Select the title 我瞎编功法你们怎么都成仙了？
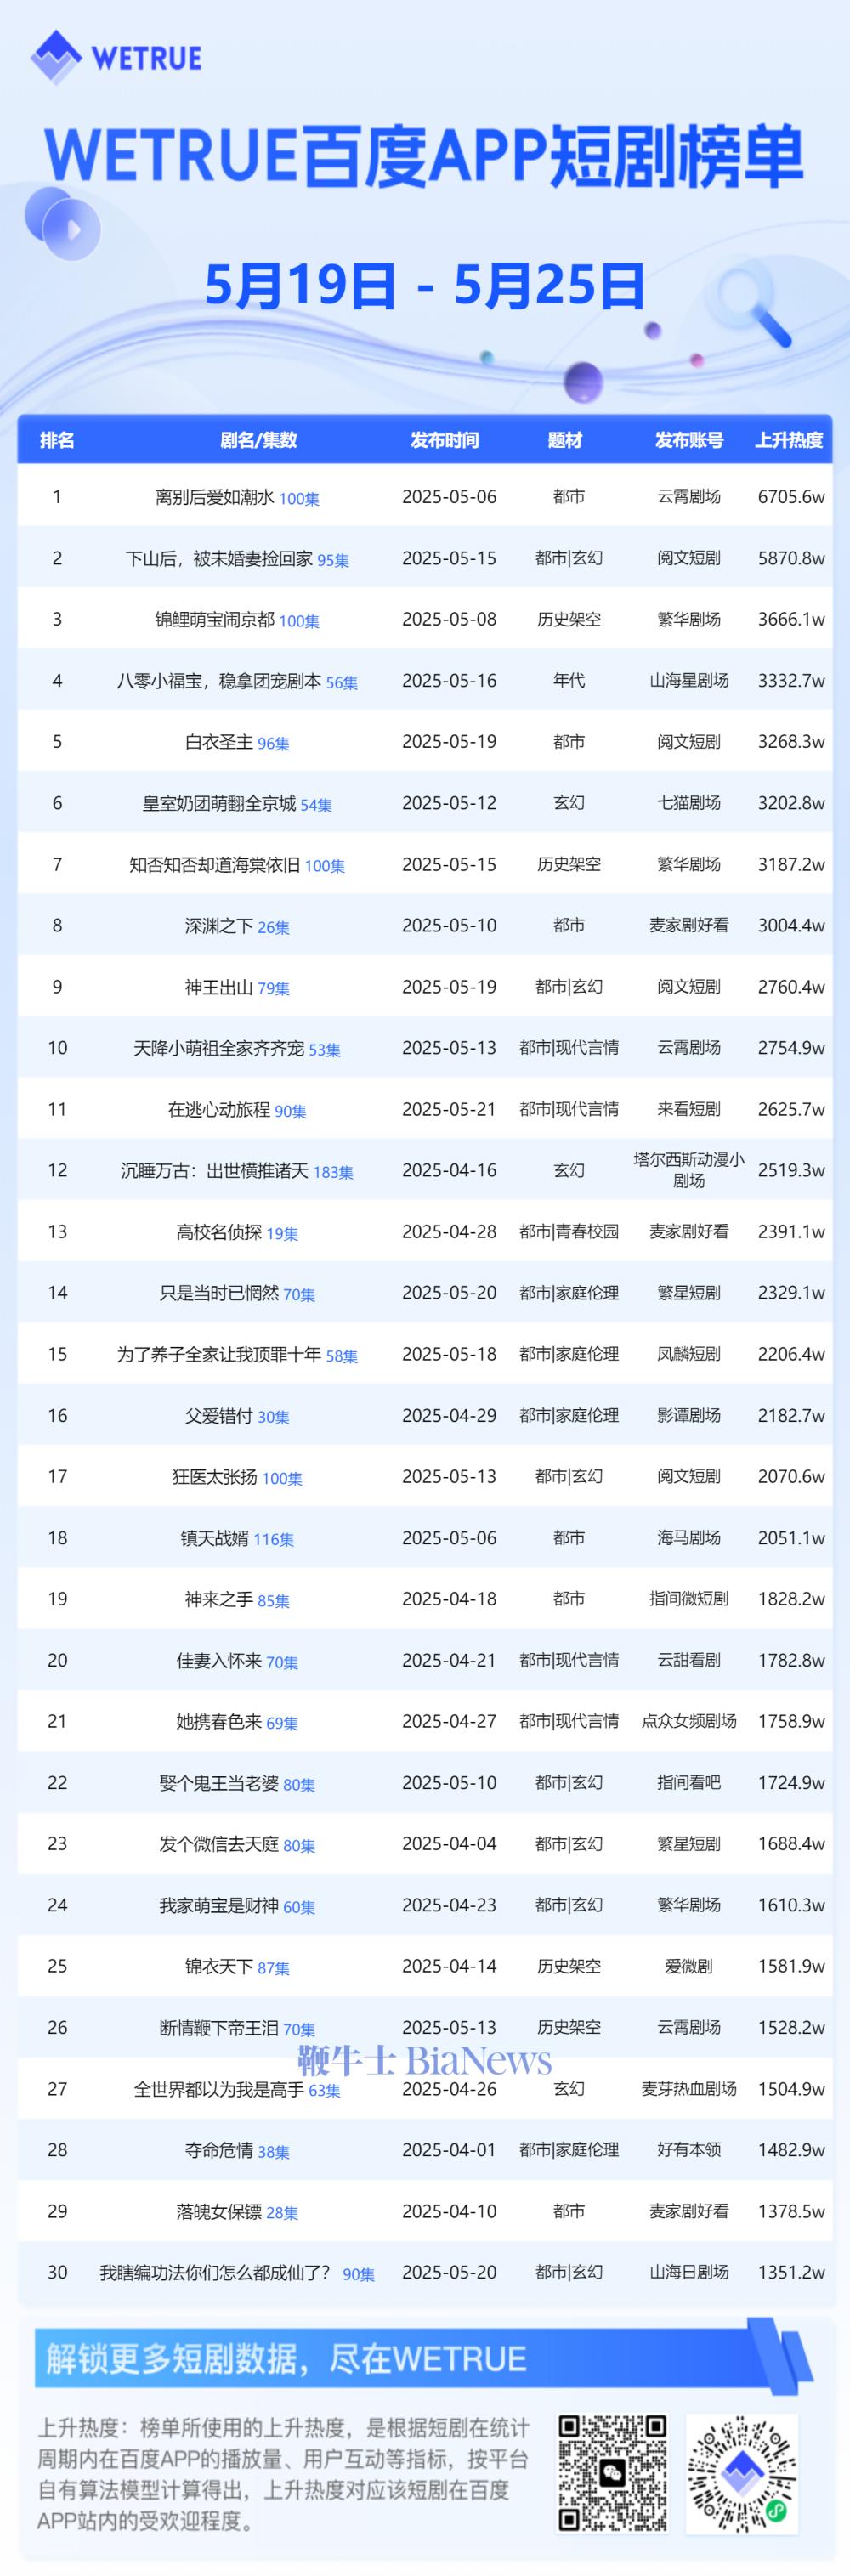The image size is (850, 2576). pyautogui.click(x=215, y=2272)
